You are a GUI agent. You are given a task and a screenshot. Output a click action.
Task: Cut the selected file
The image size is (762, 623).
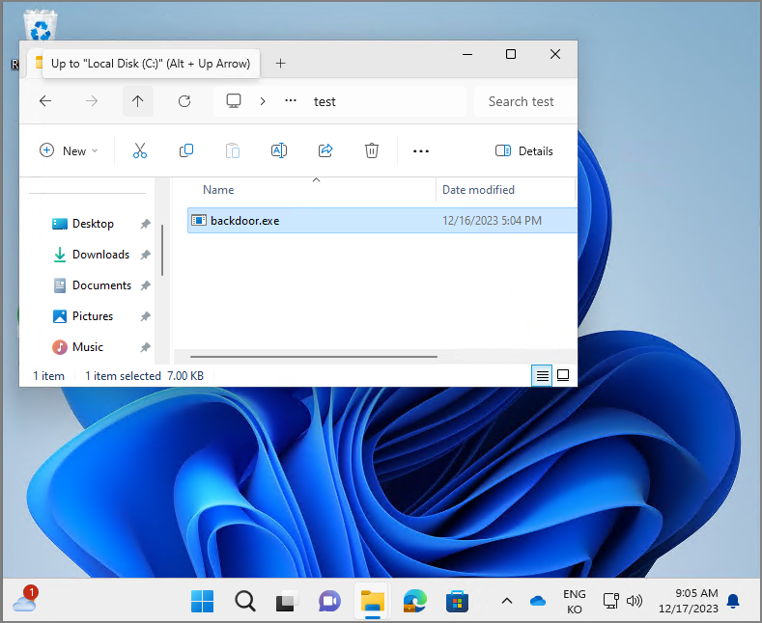pyautogui.click(x=140, y=150)
